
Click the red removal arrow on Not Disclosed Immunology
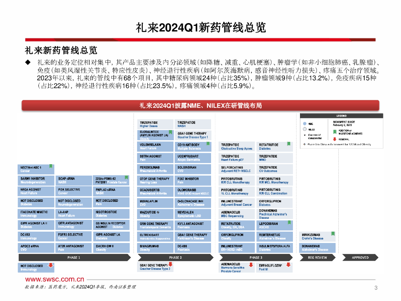[51, 265]
